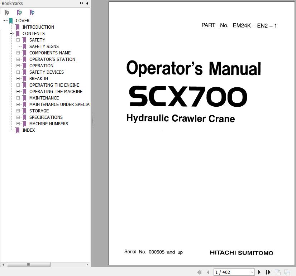
Task: Click the Hydraulic Crawler Crane subtitle
Action: point(181,118)
